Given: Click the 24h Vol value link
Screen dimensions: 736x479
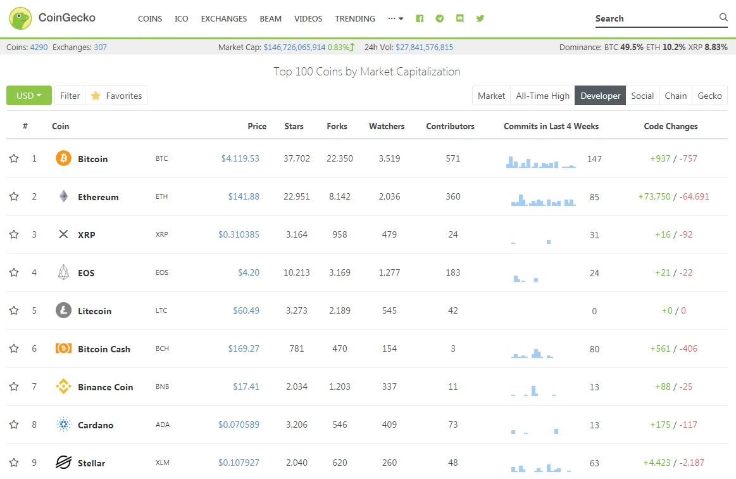Looking at the screenshot, I should coord(425,47).
